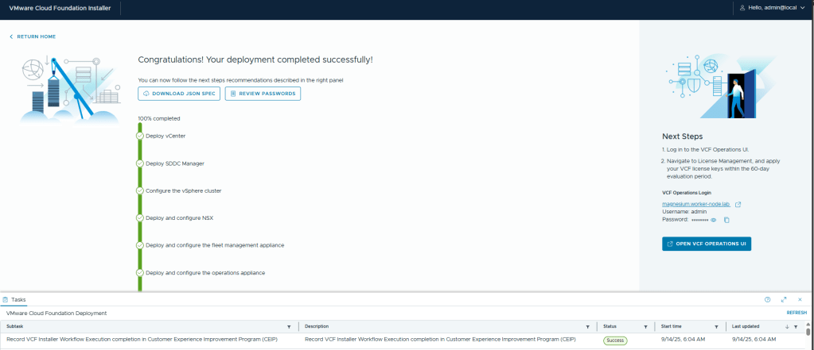Download the JSON spec
Image resolution: width=814 pixels, height=350 pixels.
[x=179, y=94]
